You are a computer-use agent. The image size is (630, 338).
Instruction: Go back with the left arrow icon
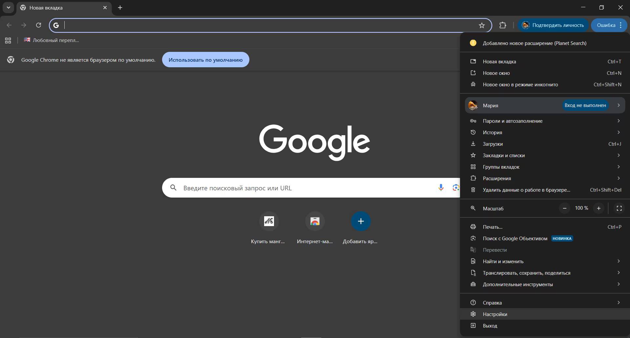point(9,25)
